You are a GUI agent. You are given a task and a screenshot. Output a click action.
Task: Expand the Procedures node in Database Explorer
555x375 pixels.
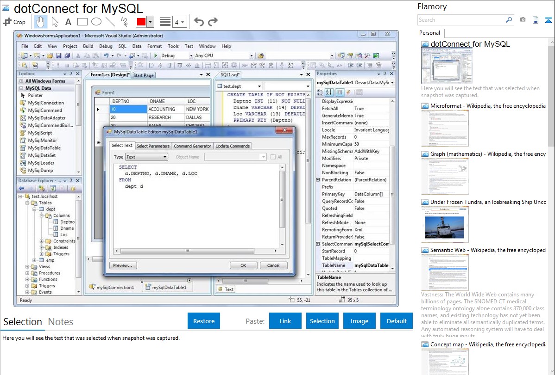[x=27, y=273]
